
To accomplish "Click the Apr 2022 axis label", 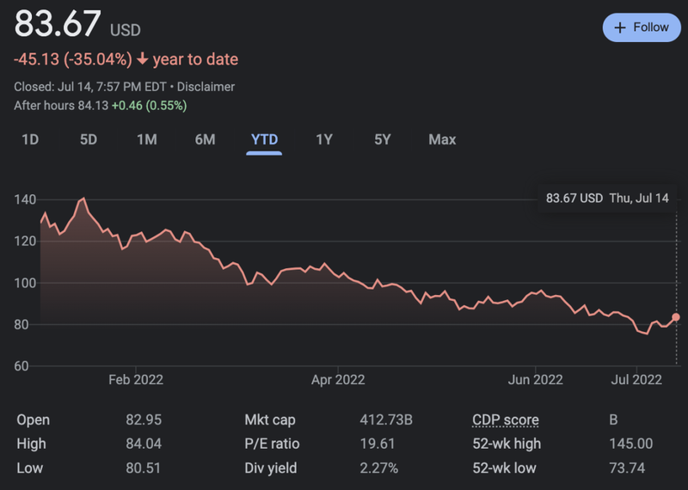I will point(338,379).
